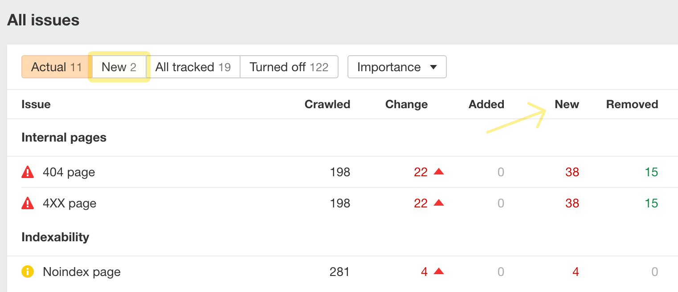Viewport: 678px width, 292px height.
Task: Open the Importance dropdown
Action: click(x=396, y=67)
